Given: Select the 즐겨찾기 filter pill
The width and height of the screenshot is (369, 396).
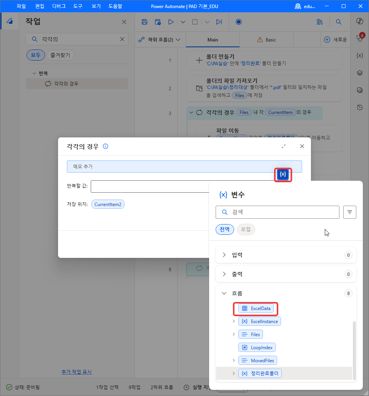Looking at the screenshot, I should coord(60,55).
